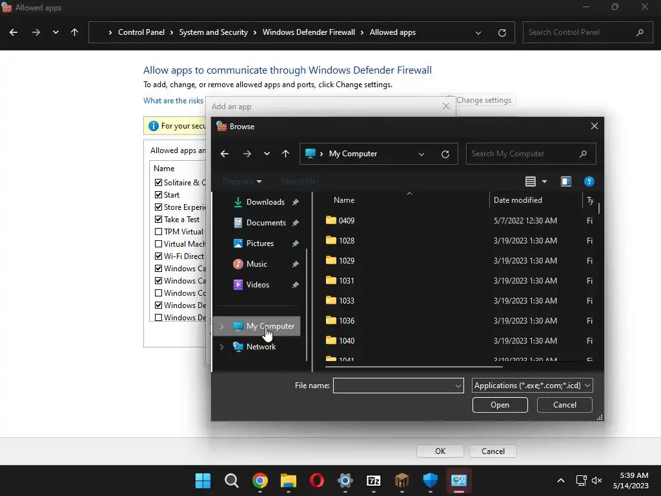
Task: Open help in the Browse dialog
Action: [589, 181]
